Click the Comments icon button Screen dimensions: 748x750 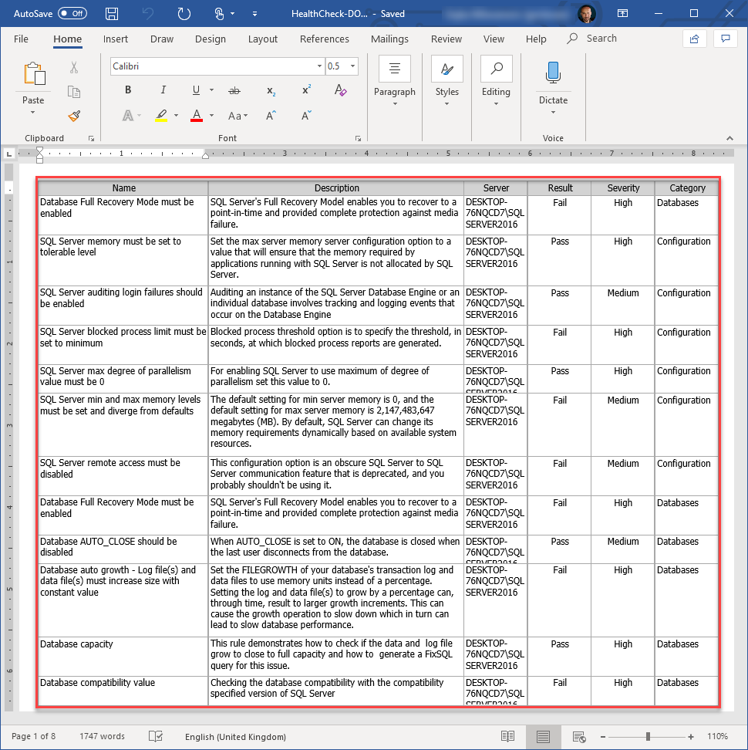(x=725, y=39)
